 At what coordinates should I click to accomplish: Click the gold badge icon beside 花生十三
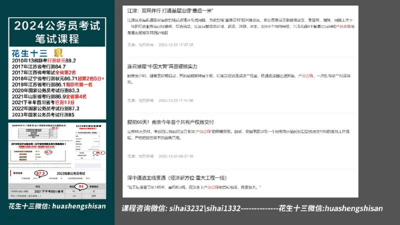point(58,52)
